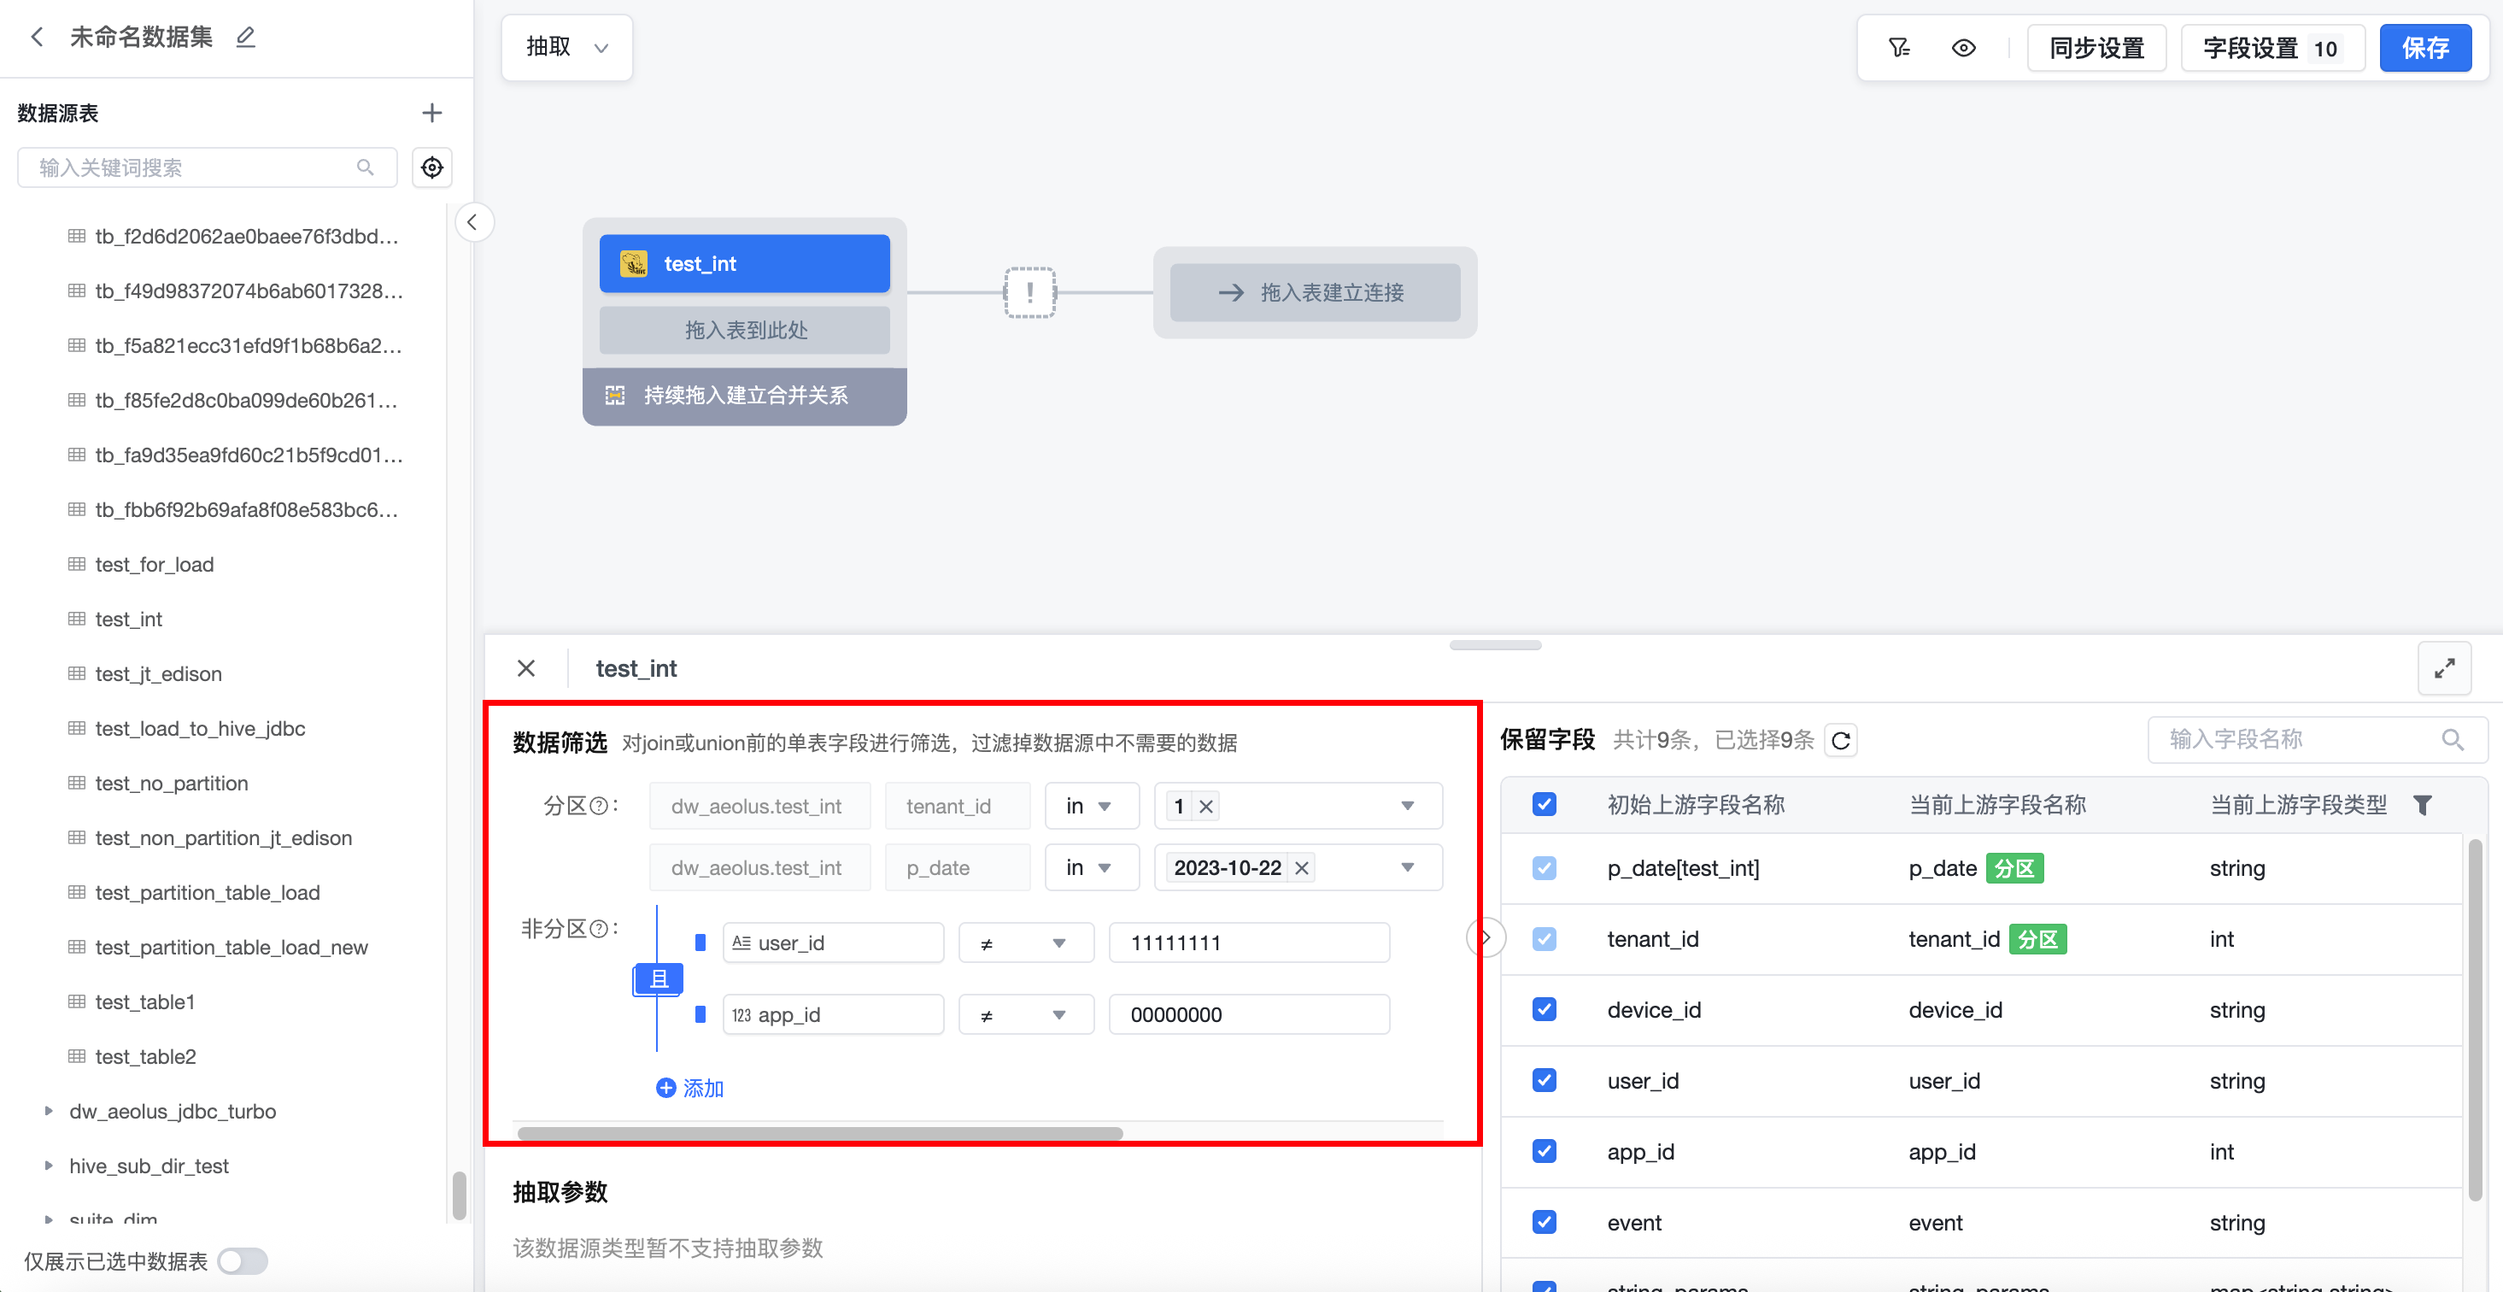
Task: Toggle show only selected tables switch
Action: 242,1261
